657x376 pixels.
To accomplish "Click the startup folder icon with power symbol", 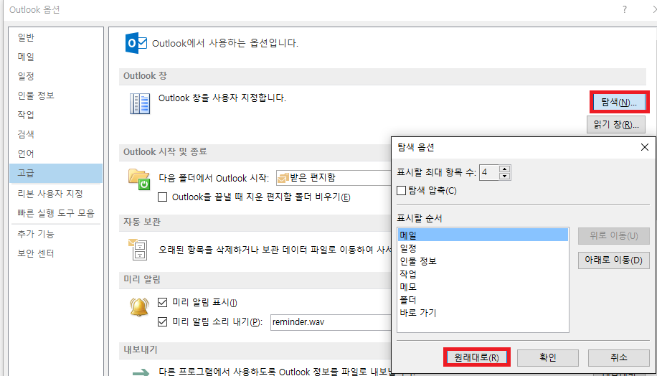I will pos(139,179).
